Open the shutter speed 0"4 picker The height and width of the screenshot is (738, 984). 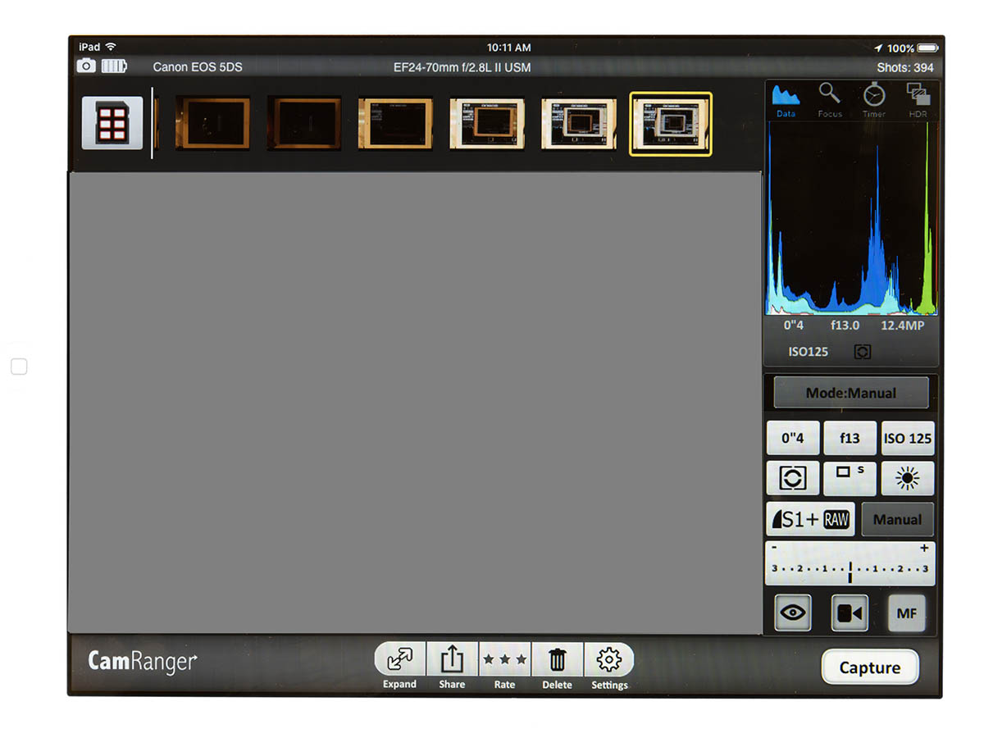pos(792,438)
